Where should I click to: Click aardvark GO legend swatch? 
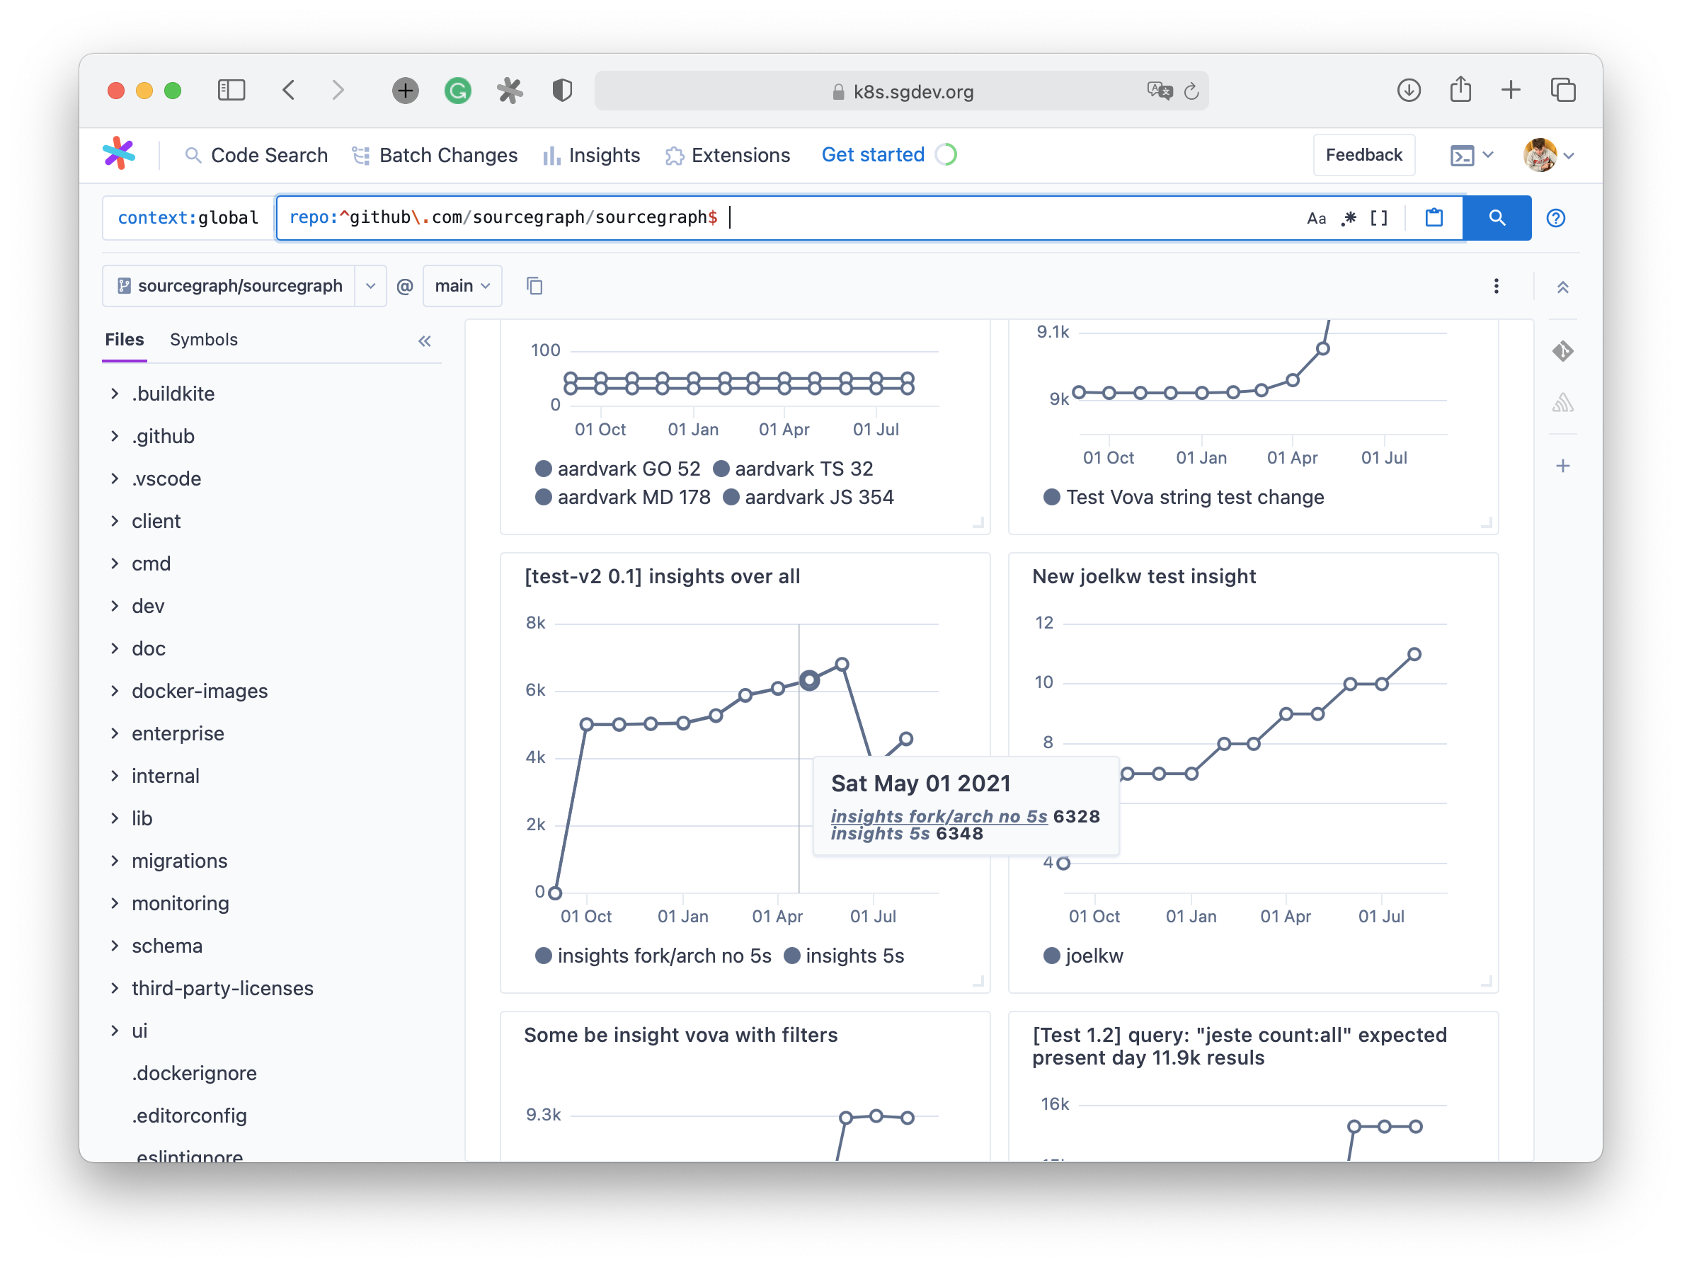click(543, 469)
